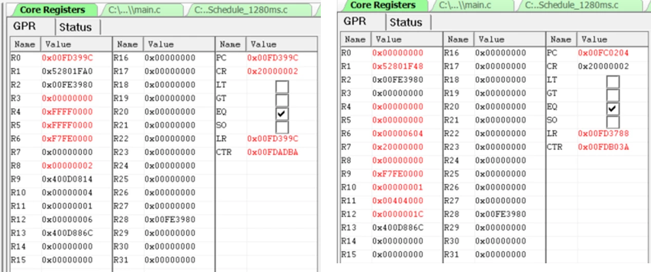Select R6 value 0x00000604 in right panel
Image resolution: width=651 pixels, height=272 pixels.
click(398, 133)
